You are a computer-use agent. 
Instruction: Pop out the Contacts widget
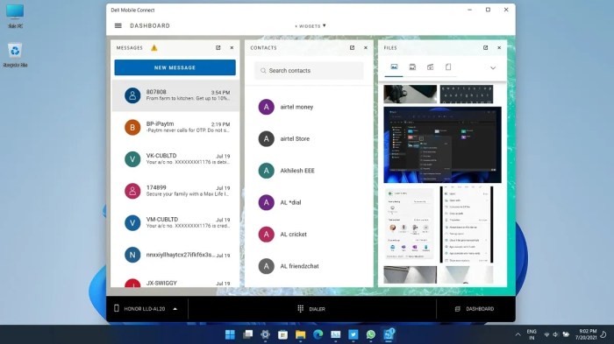click(x=352, y=47)
